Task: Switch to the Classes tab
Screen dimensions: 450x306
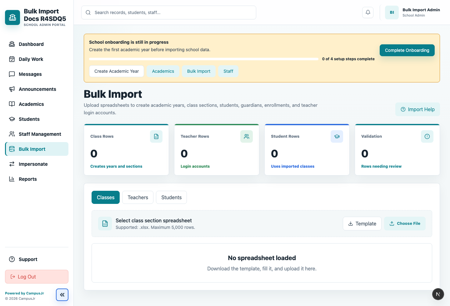Action: click(106, 197)
